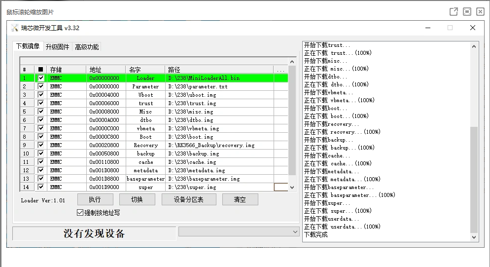Minimize the 瑞芯微开发工具 window
Viewport: 490px width, 267px height.
coord(428,28)
